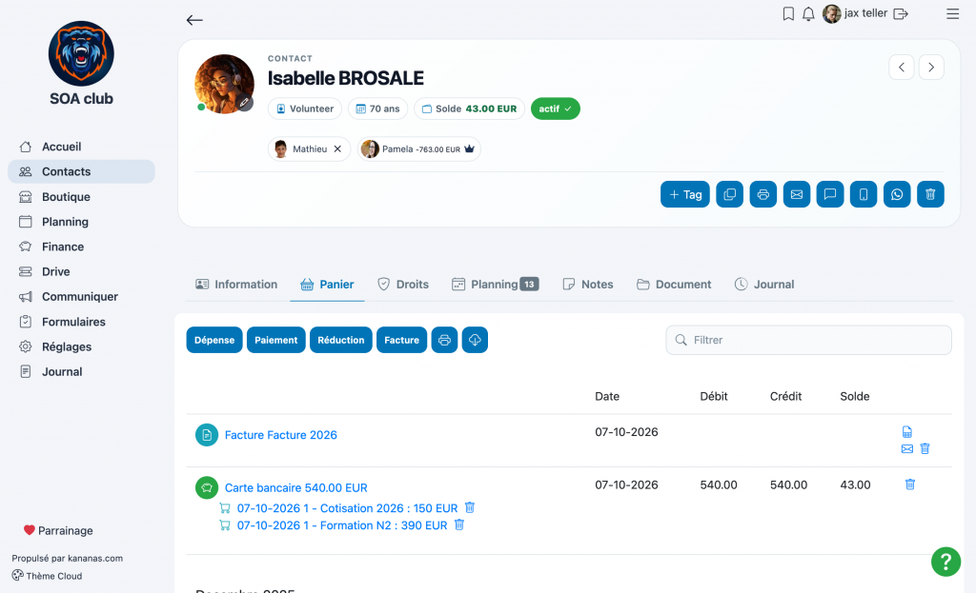Open the invoice document icon for Facture 2026
This screenshot has width=976, height=593.
907,432
